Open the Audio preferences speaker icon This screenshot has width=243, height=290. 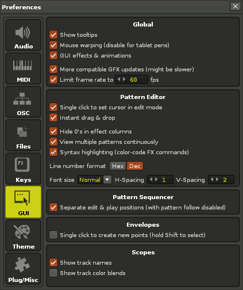(23, 33)
